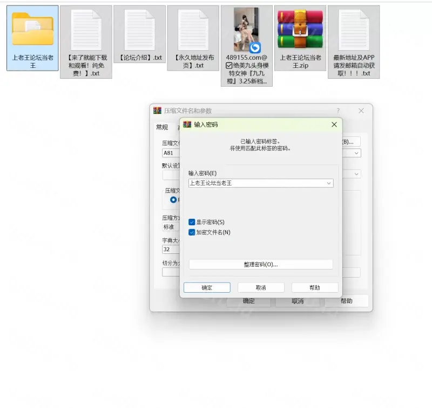Select the 上老王论坛当老王.zip archive icon
Screen dimensions: 432x408
[300, 29]
